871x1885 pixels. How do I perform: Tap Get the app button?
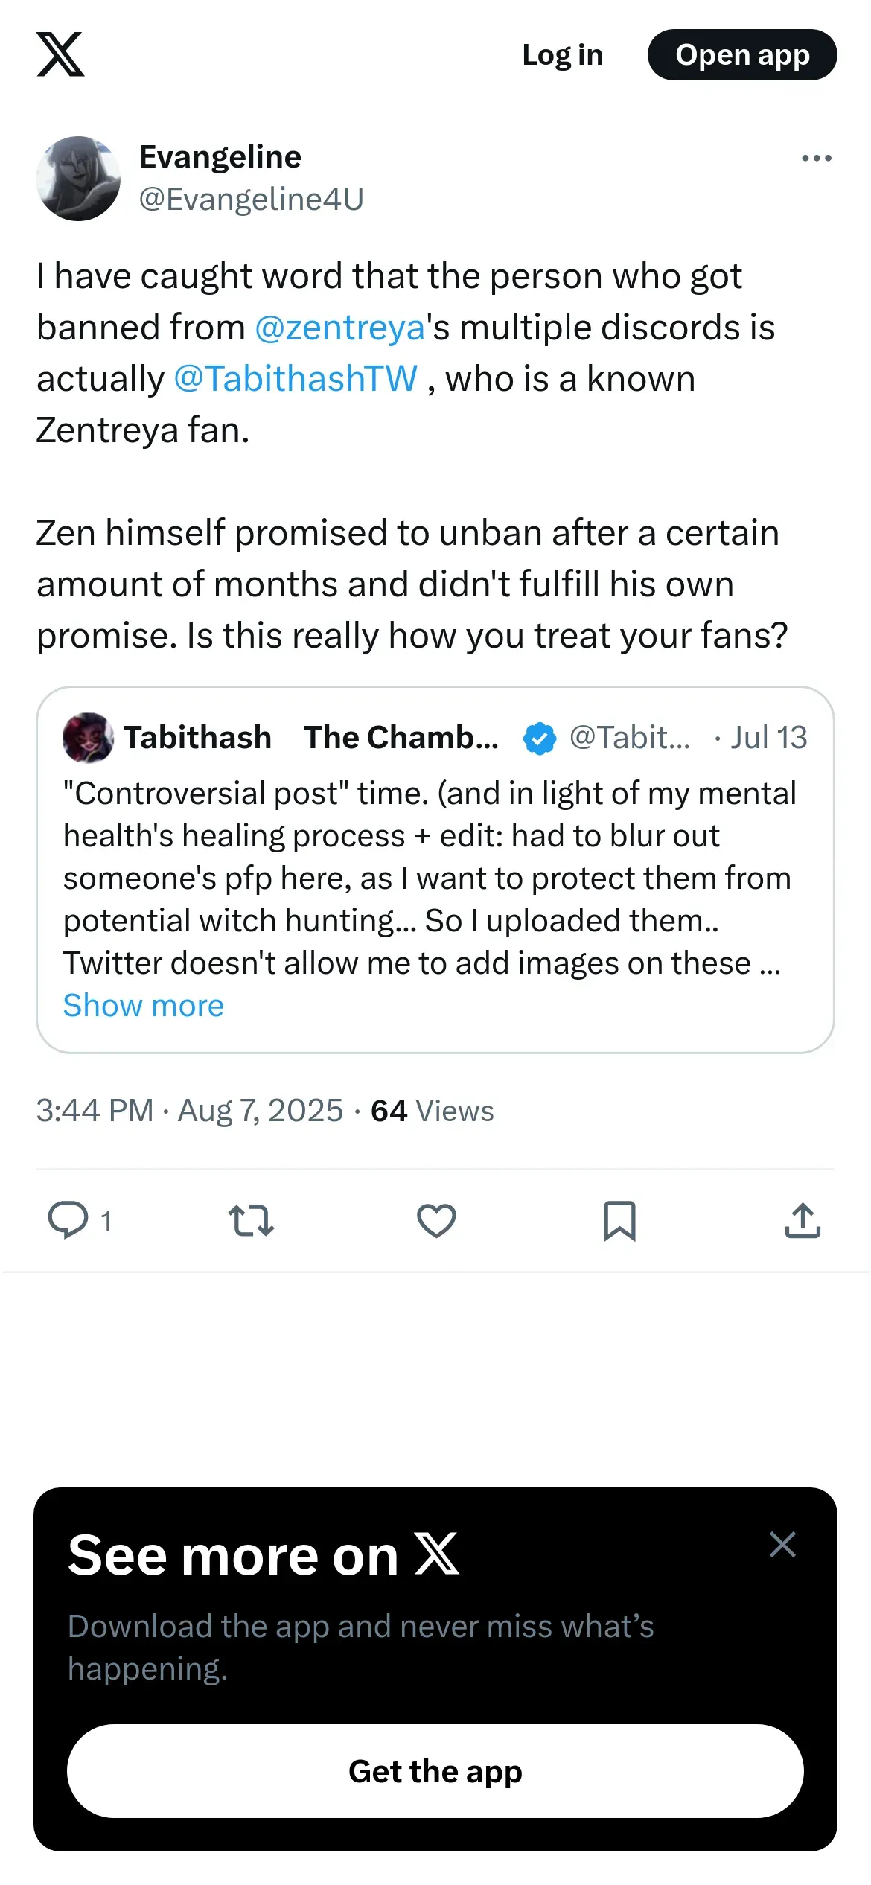click(435, 1771)
